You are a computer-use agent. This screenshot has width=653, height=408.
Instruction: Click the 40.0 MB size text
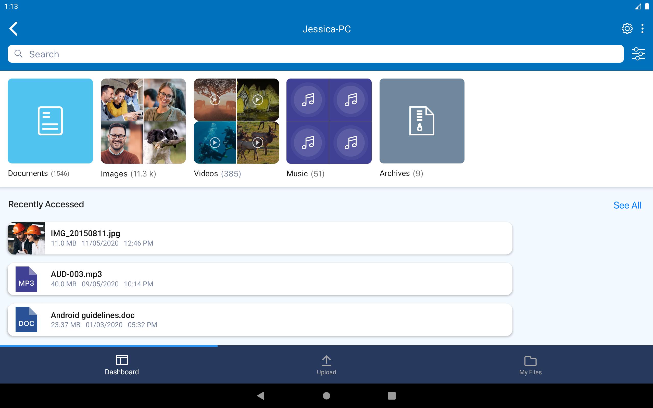point(64,284)
